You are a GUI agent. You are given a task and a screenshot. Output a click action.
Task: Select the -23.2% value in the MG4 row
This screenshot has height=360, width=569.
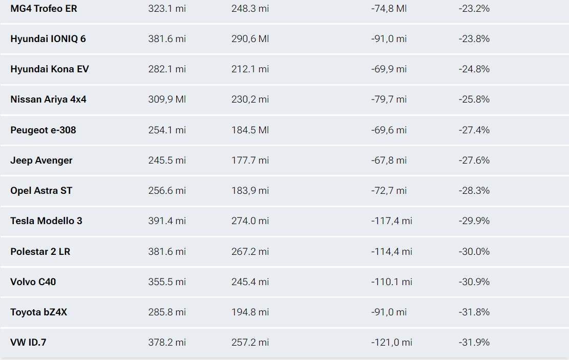click(474, 8)
